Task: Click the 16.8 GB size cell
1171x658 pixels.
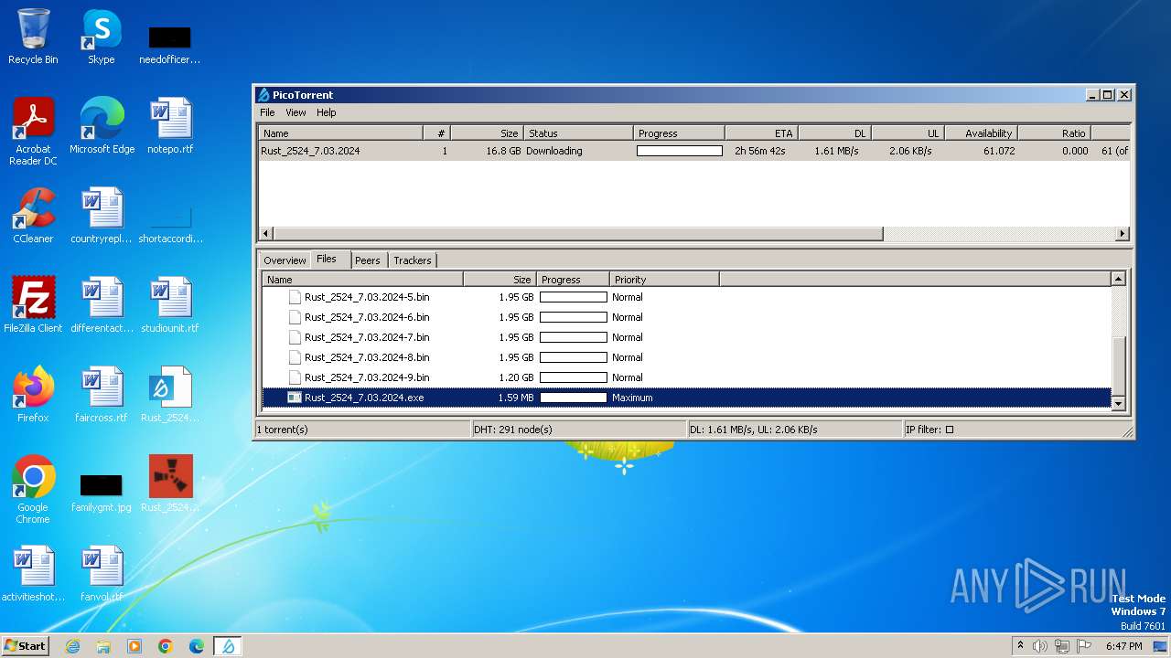Action: pos(503,151)
